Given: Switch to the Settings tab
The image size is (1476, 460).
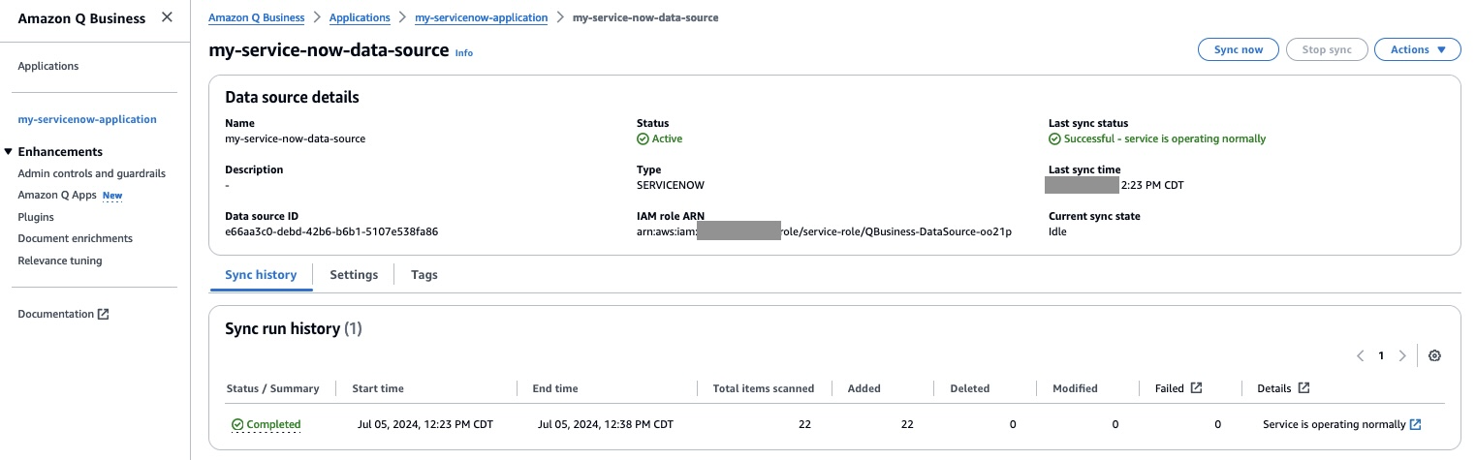Looking at the screenshot, I should [354, 275].
